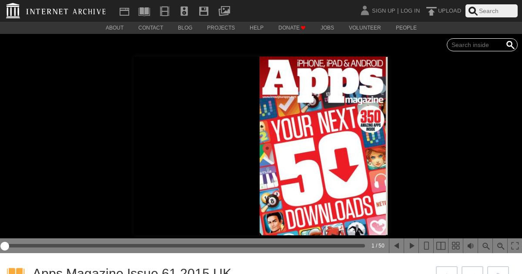Flip to next page arrow
The image size is (522, 274).
pyautogui.click(x=411, y=246)
